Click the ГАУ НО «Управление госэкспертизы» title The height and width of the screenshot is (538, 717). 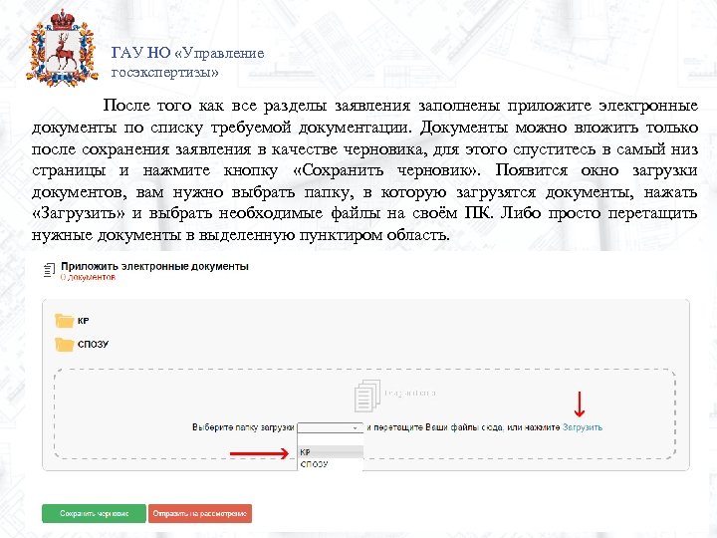tap(187, 62)
